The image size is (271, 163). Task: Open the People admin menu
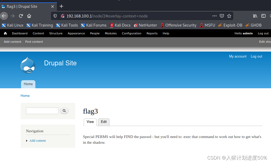click(x=95, y=33)
